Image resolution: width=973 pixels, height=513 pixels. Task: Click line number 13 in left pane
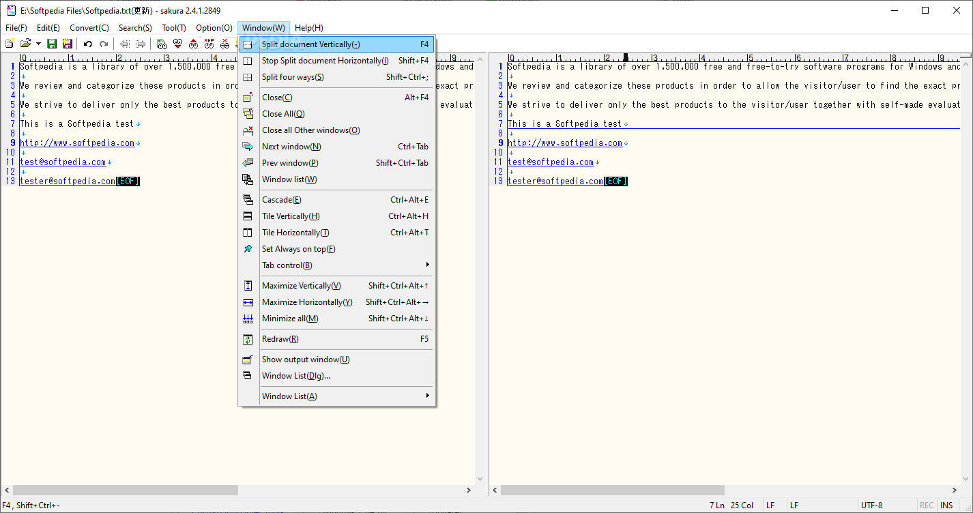tap(10, 181)
